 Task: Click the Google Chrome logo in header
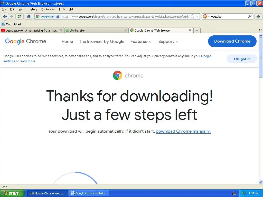[25, 41]
